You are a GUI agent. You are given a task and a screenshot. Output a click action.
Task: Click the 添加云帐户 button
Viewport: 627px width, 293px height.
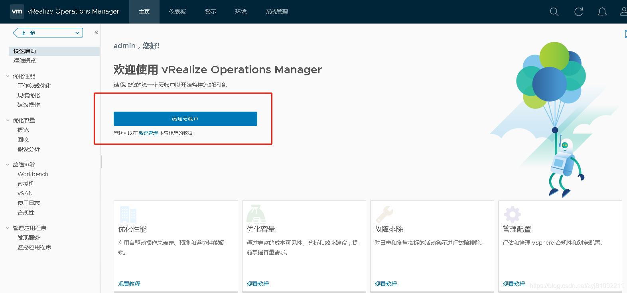[x=185, y=119]
